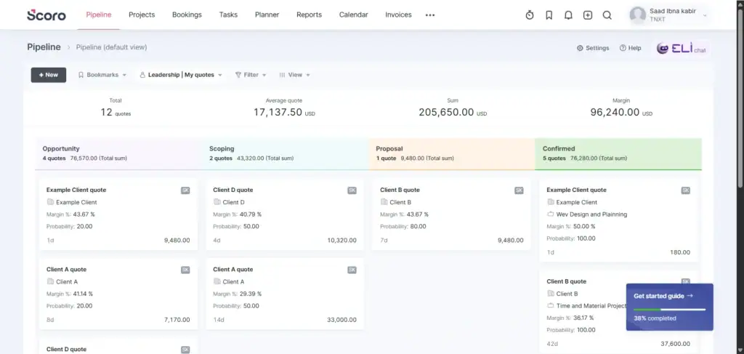
Task: Open the user avatar picture
Action: pos(637,15)
